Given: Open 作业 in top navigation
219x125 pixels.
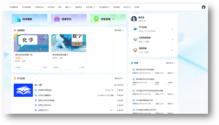Looking at the screenshot, I should (60, 7).
